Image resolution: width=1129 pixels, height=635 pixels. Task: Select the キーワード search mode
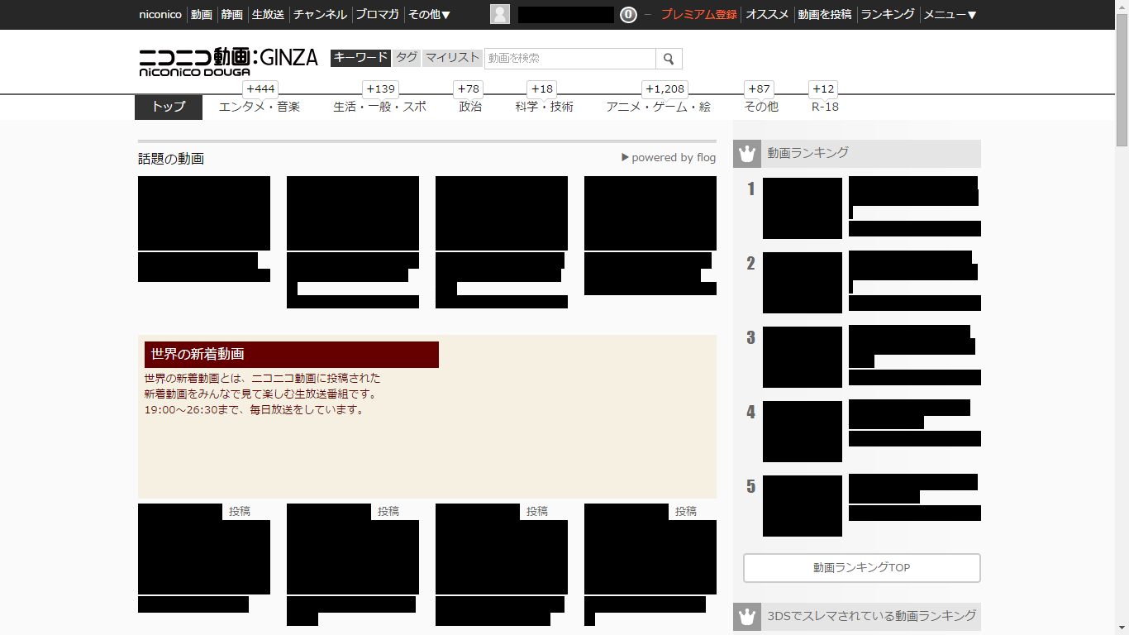coord(360,58)
